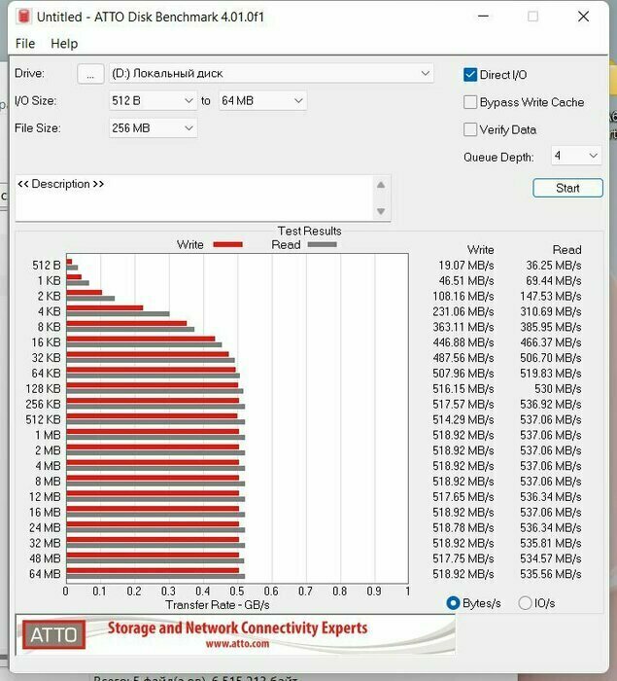Click the 535.56 MB/s read value

tap(551, 574)
